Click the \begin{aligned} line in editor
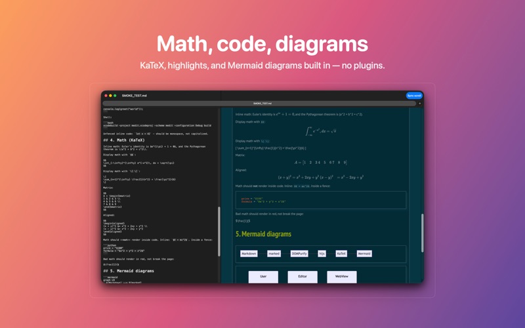The height and width of the screenshot is (328, 525). click(x=114, y=223)
